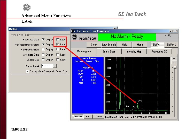Image resolution: width=186 pixels, height=139 pixels.
Task: Open the Menu button
Action: 140,45
